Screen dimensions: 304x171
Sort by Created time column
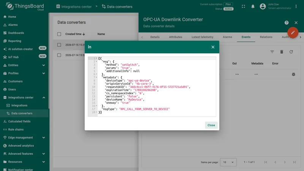(x=75, y=34)
